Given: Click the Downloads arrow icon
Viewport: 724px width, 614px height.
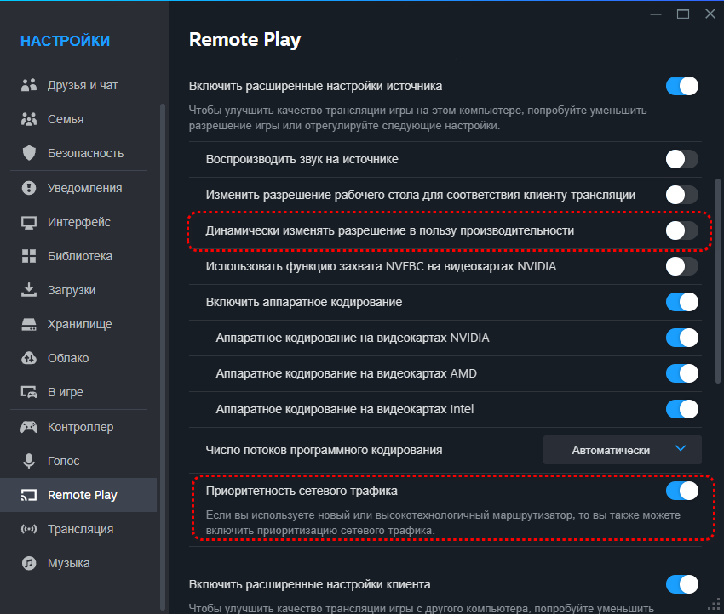Looking at the screenshot, I should (x=29, y=290).
